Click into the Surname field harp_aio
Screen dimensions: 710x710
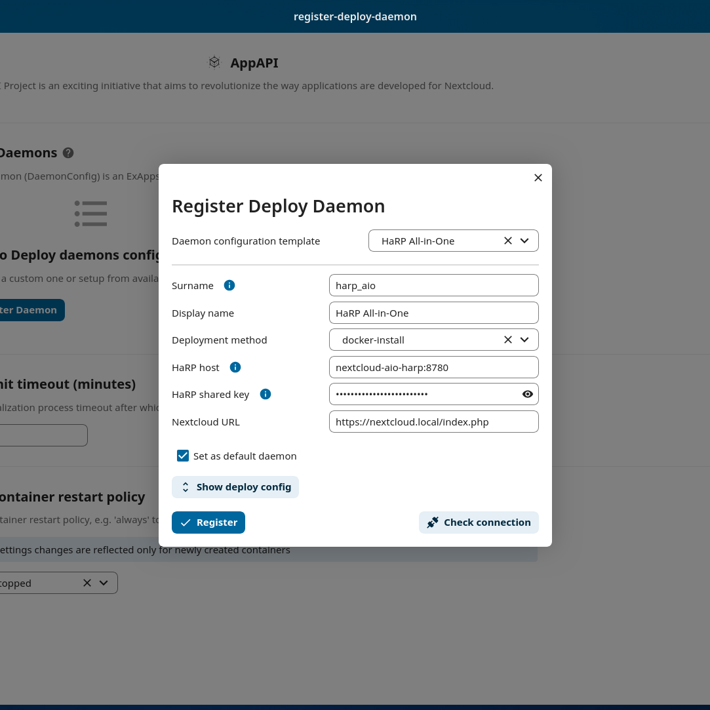click(x=433, y=285)
